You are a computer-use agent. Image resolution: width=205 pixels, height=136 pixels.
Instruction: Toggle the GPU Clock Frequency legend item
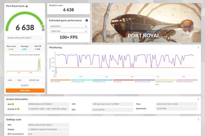click(x=187, y=81)
